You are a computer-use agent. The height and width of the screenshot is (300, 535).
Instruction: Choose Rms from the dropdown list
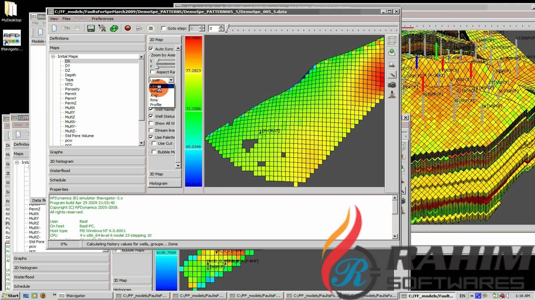coord(162,100)
